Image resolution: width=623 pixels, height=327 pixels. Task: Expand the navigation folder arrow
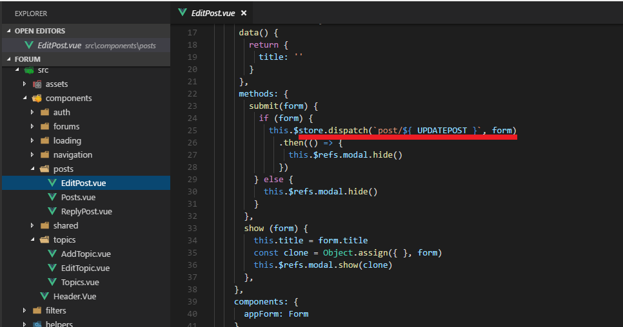pos(32,154)
